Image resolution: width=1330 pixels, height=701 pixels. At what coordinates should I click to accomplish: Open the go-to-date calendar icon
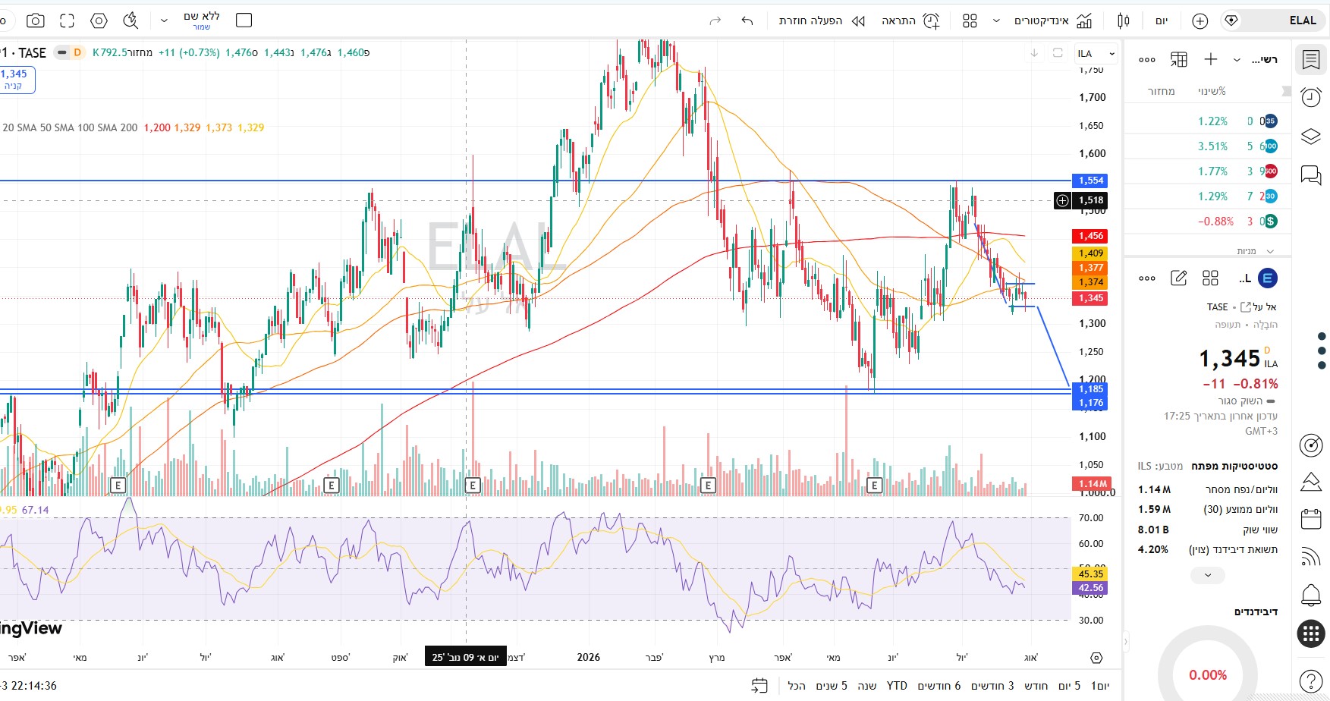[x=759, y=686]
